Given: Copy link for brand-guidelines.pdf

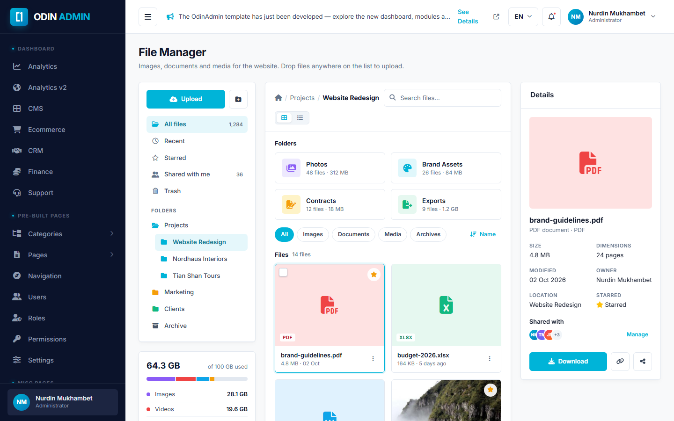Looking at the screenshot, I should (x=620, y=362).
